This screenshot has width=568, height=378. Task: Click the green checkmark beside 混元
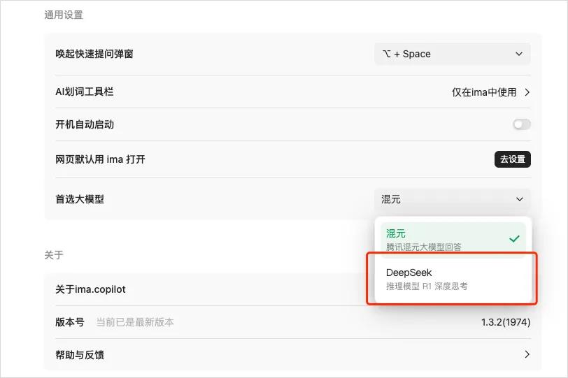[x=514, y=239]
